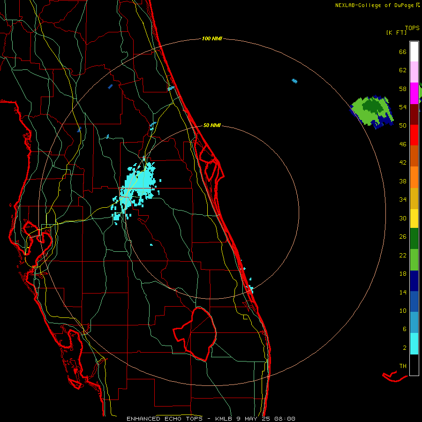Click the bright orange legend band
The width and height of the screenshot is (422, 422).
414,177
